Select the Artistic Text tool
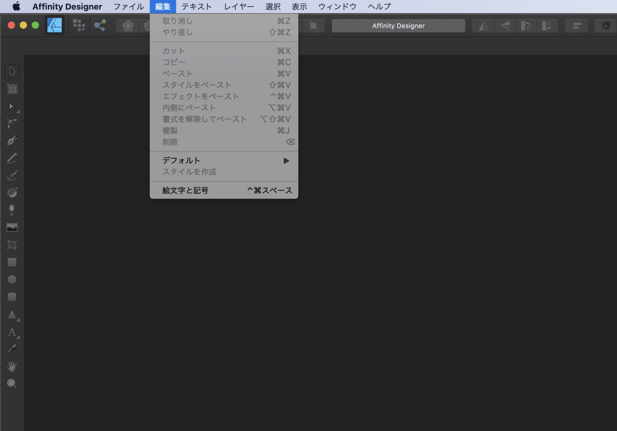Viewport: 617px width, 431px height. coord(12,332)
